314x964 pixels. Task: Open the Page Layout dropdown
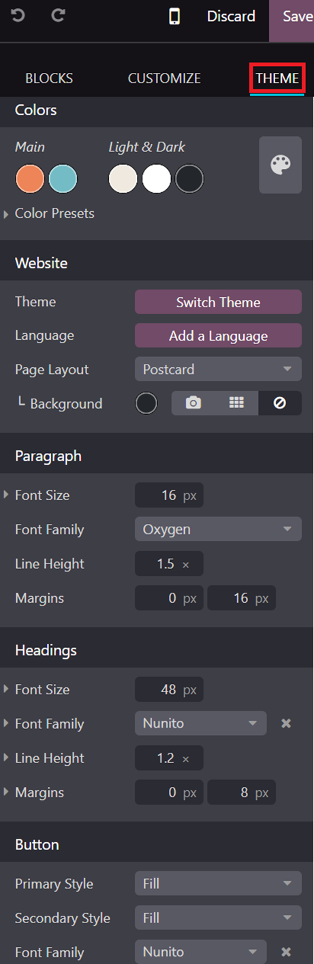click(218, 369)
